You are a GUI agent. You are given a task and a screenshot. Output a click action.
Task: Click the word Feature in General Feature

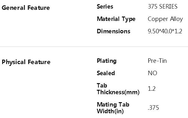point(39,8)
